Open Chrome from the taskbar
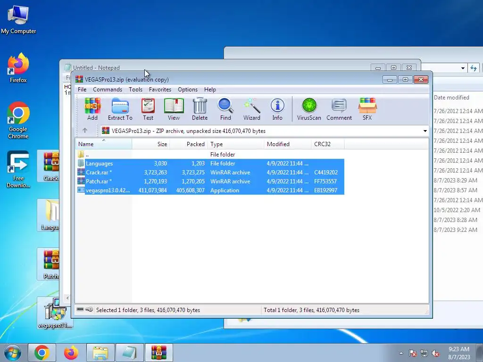The image size is (483, 362). tap(42, 353)
